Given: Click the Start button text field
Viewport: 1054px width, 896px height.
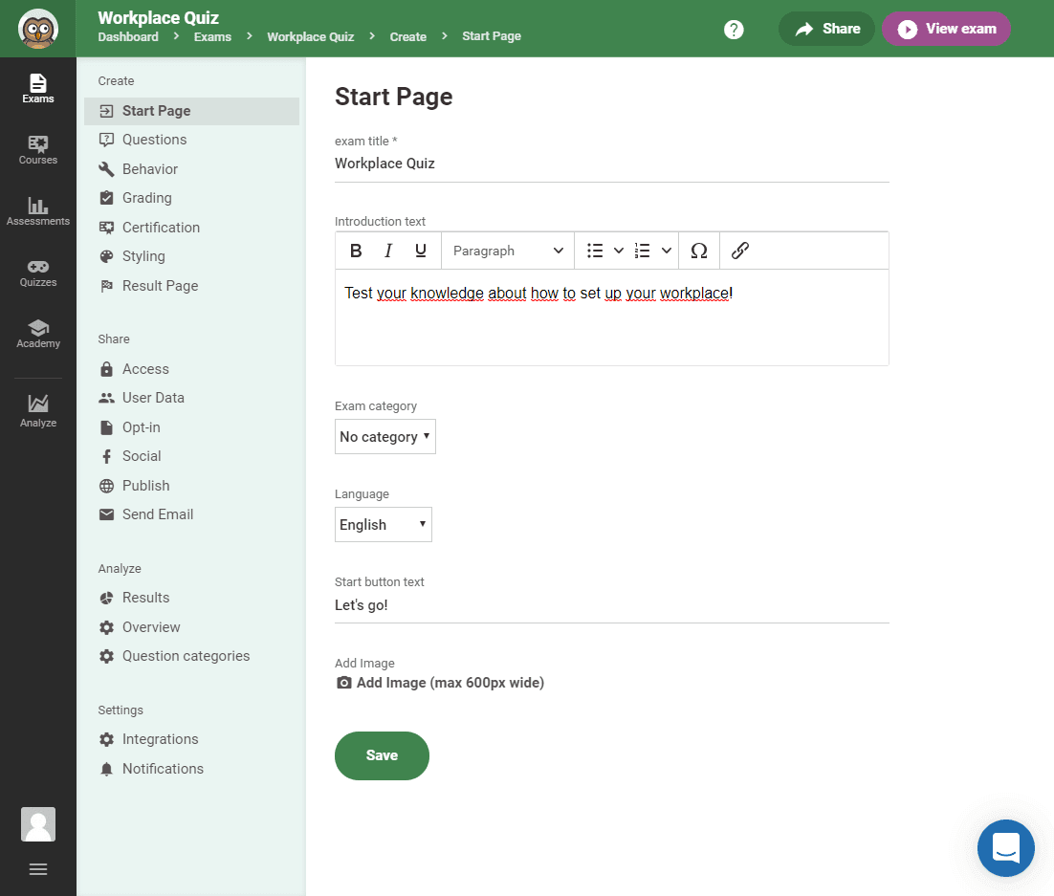Looking at the screenshot, I should pyautogui.click(x=611, y=605).
